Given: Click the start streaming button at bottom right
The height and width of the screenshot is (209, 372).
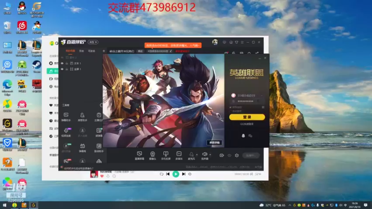Looking at the screenshot, I should (x=251, y=156).
